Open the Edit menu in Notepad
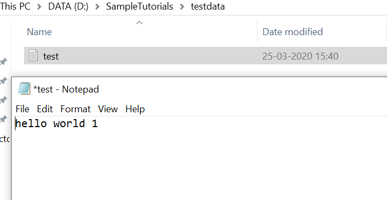 click(x=45, y=109)
